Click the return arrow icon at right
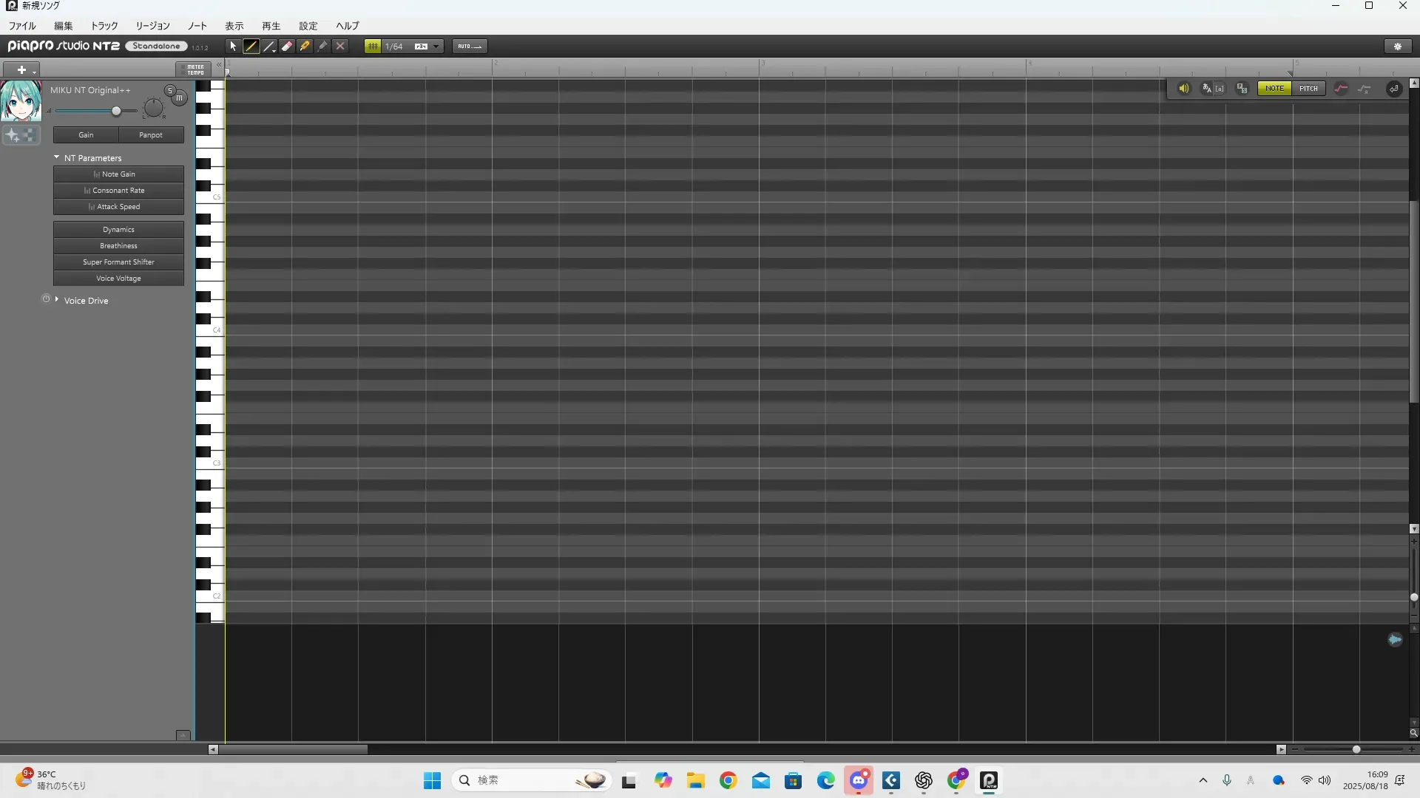This screenshot has height=798, width=1420. [1394, 89]
